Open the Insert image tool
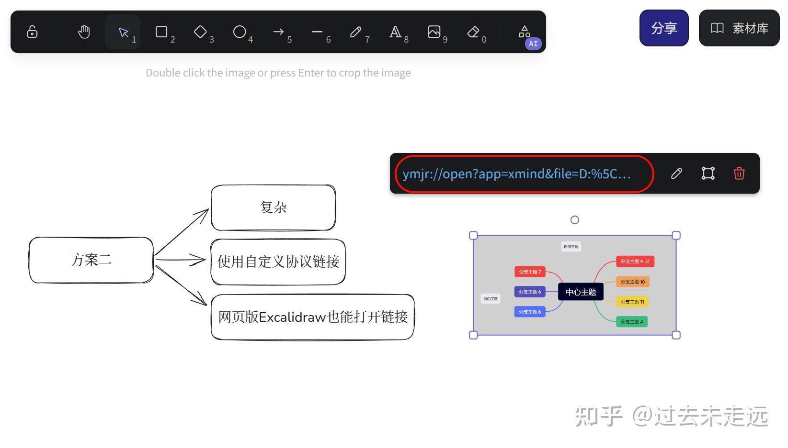 tap(434, 32)
